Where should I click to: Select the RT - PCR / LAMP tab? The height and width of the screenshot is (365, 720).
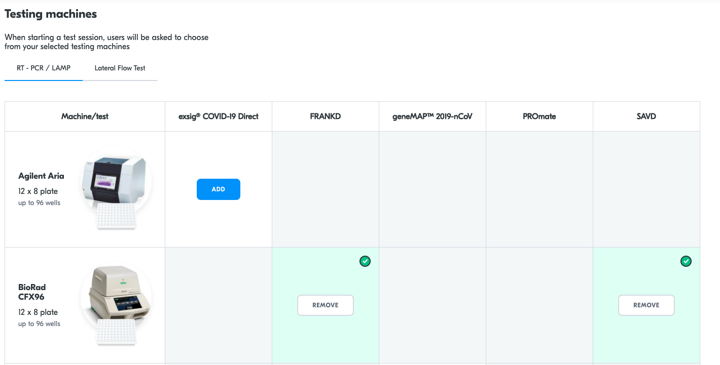click(x=44, y=68)
